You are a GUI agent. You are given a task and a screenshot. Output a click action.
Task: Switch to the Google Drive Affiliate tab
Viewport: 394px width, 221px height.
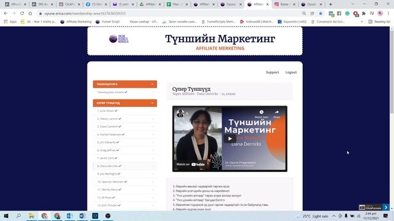(x=150, y=4)
